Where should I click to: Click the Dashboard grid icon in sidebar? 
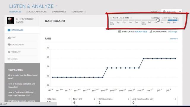[x=9, y=30]
